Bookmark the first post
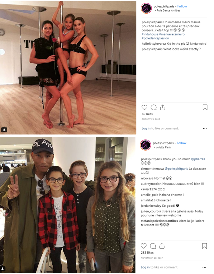The image size is (214, 274). 205,107
